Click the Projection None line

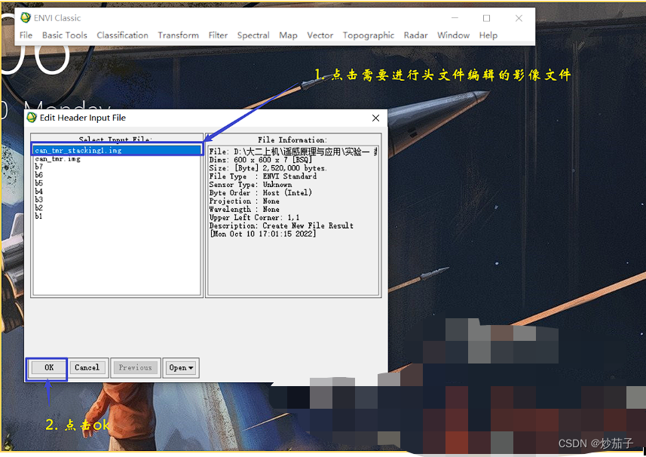(244, 201)
